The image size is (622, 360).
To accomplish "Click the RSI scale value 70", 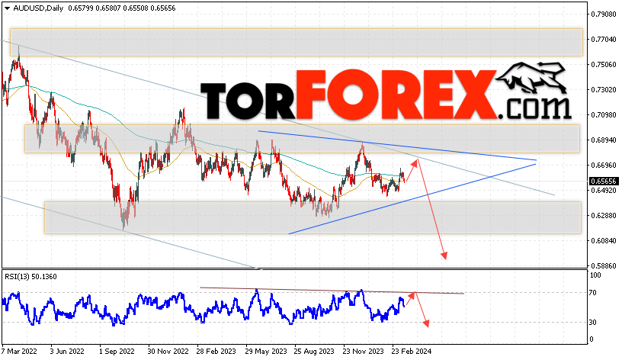I will [592, 293].
